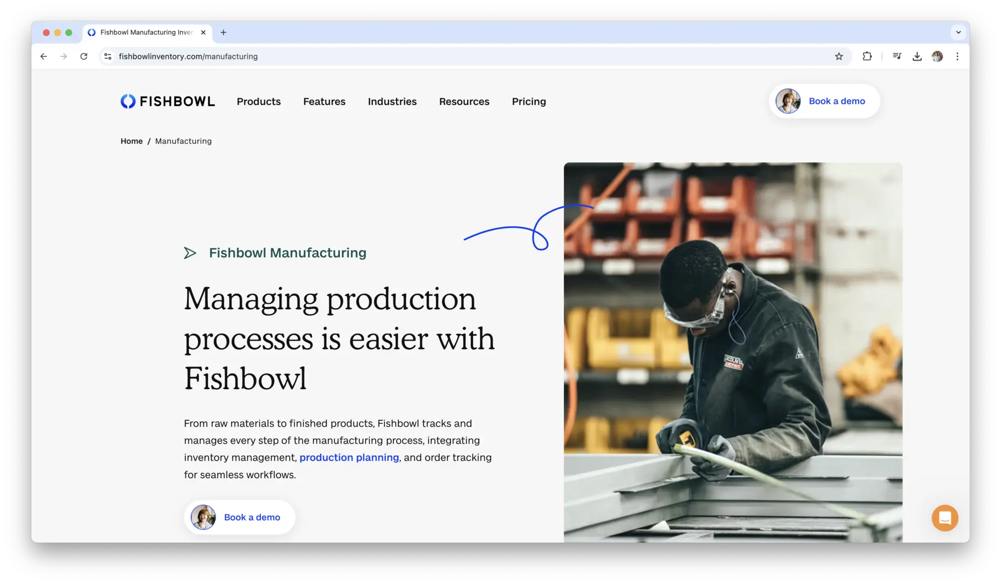
Task: Open the browser downloads icon
Action: pos(917,56)
